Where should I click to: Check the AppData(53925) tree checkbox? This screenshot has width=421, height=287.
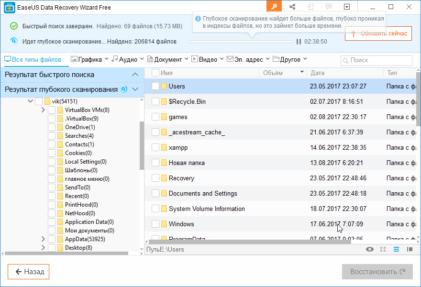coord(52,239)
